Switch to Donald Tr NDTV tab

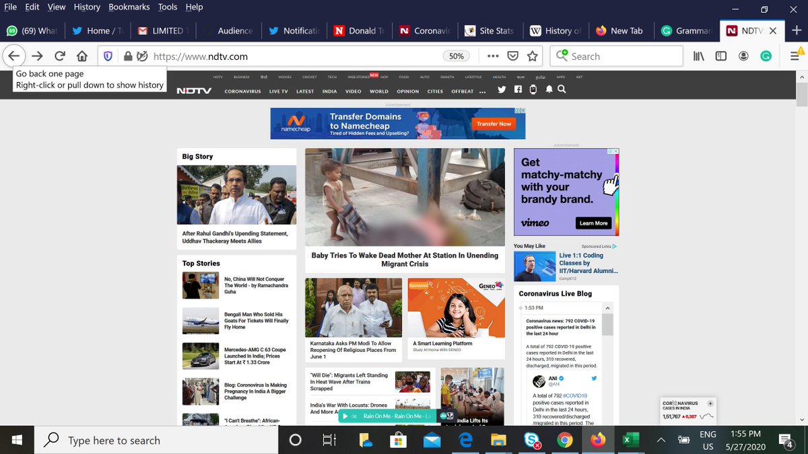pos(358,30)
